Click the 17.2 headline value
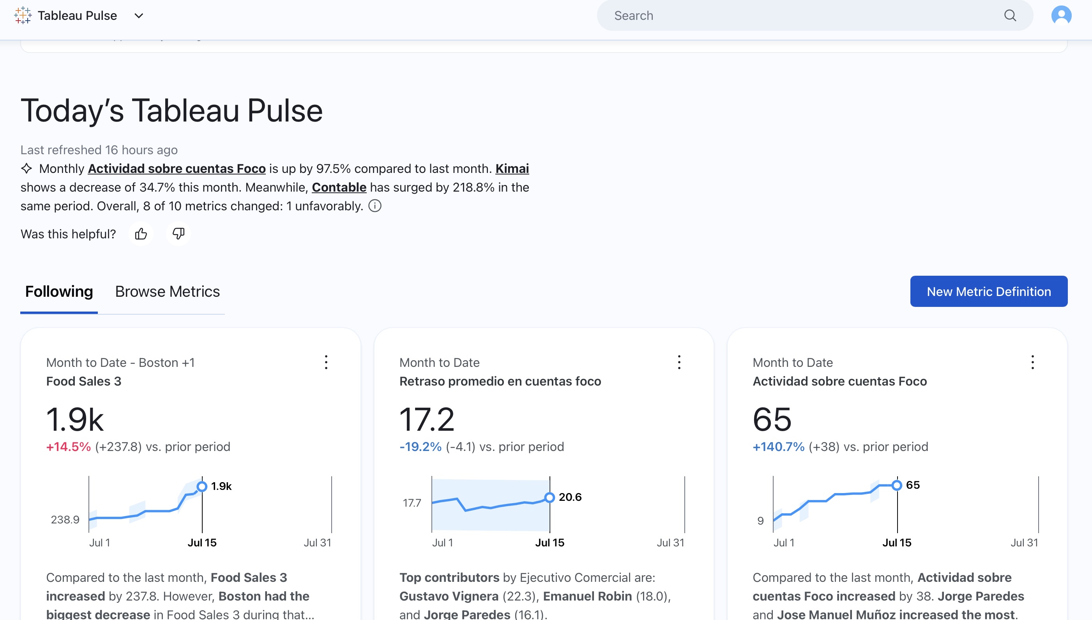Viewport: 1092px width, 620px height. [427, 419]
